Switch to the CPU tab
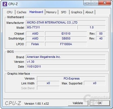 tap(9, 12)
